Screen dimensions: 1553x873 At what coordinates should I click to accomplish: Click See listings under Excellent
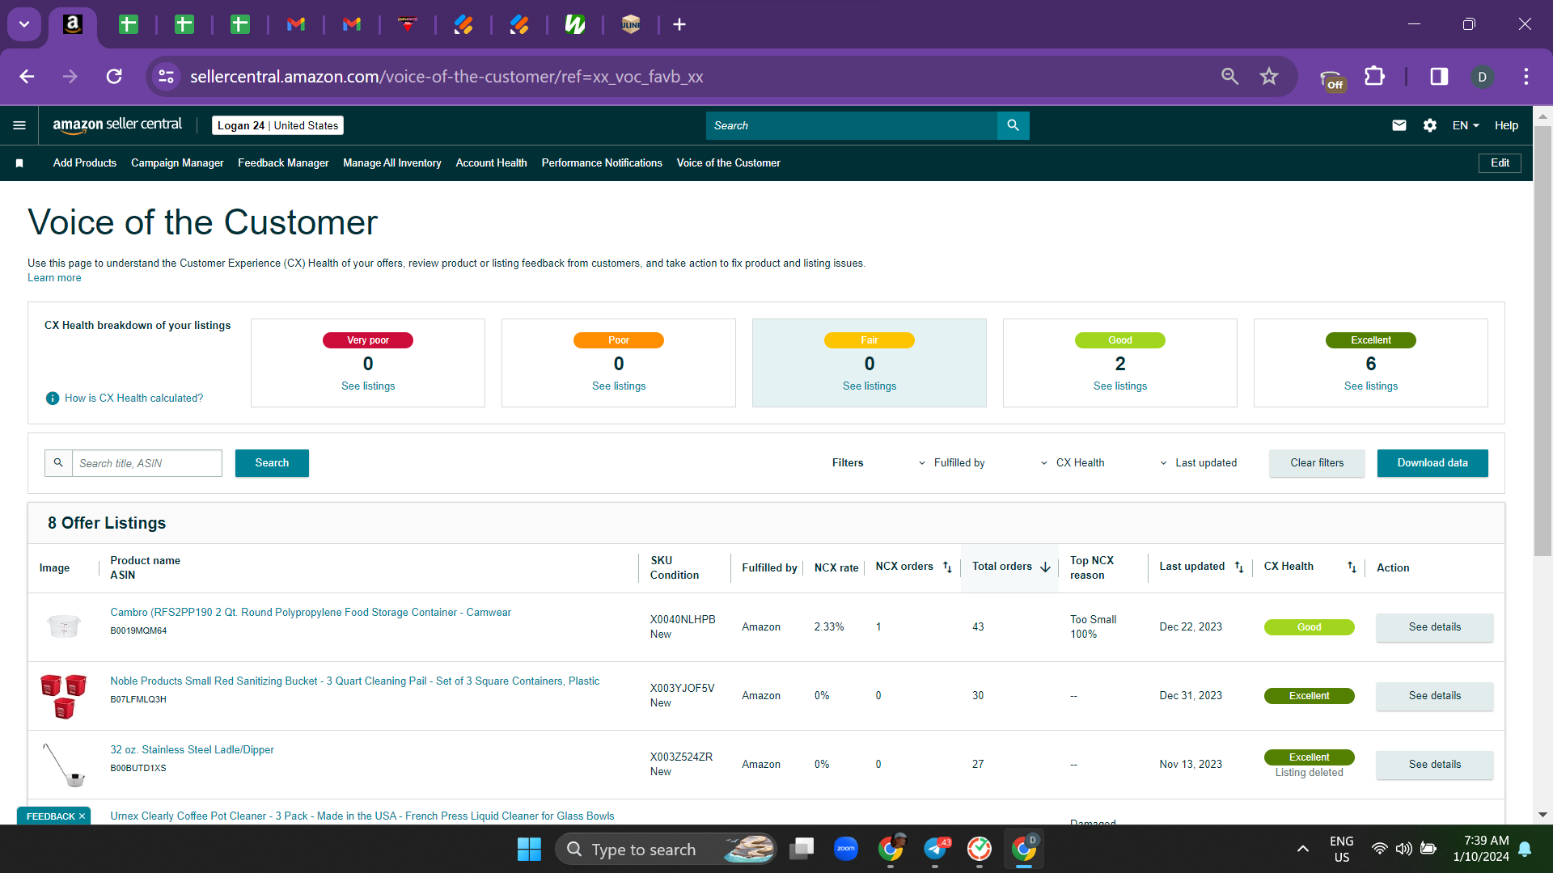tap(1371, 386)
